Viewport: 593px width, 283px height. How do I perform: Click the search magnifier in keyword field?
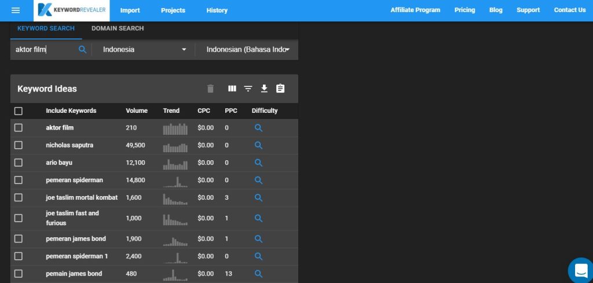click(x=82, y=50)
